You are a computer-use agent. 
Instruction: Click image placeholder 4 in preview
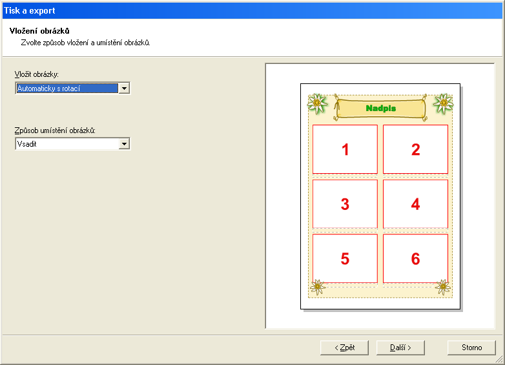(415, 204)
